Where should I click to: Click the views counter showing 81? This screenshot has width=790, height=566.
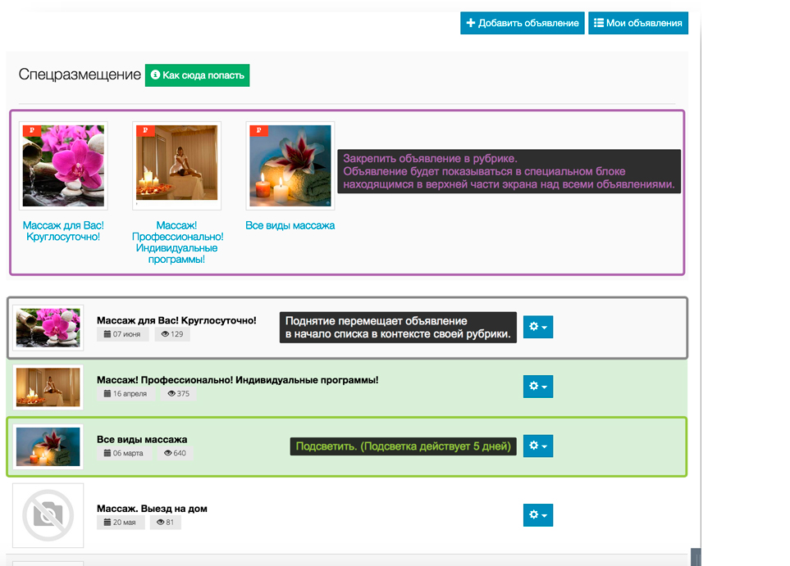(165, 523)
